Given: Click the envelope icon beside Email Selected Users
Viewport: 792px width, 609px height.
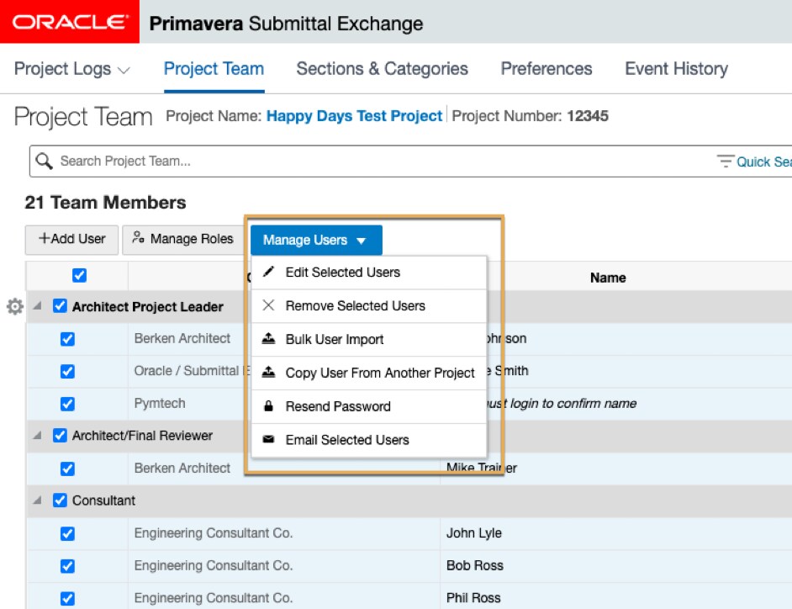Looking at the screenshot, I should (x=269, y=440).
